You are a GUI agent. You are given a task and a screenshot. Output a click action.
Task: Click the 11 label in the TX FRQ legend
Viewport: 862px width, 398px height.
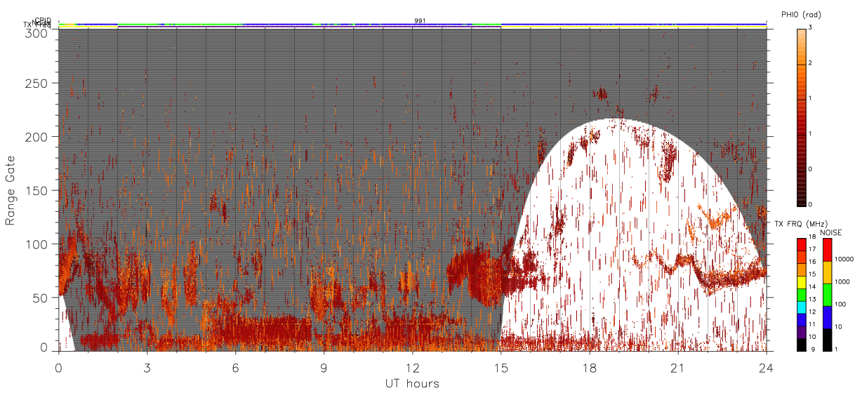click(x=812, y=324)
